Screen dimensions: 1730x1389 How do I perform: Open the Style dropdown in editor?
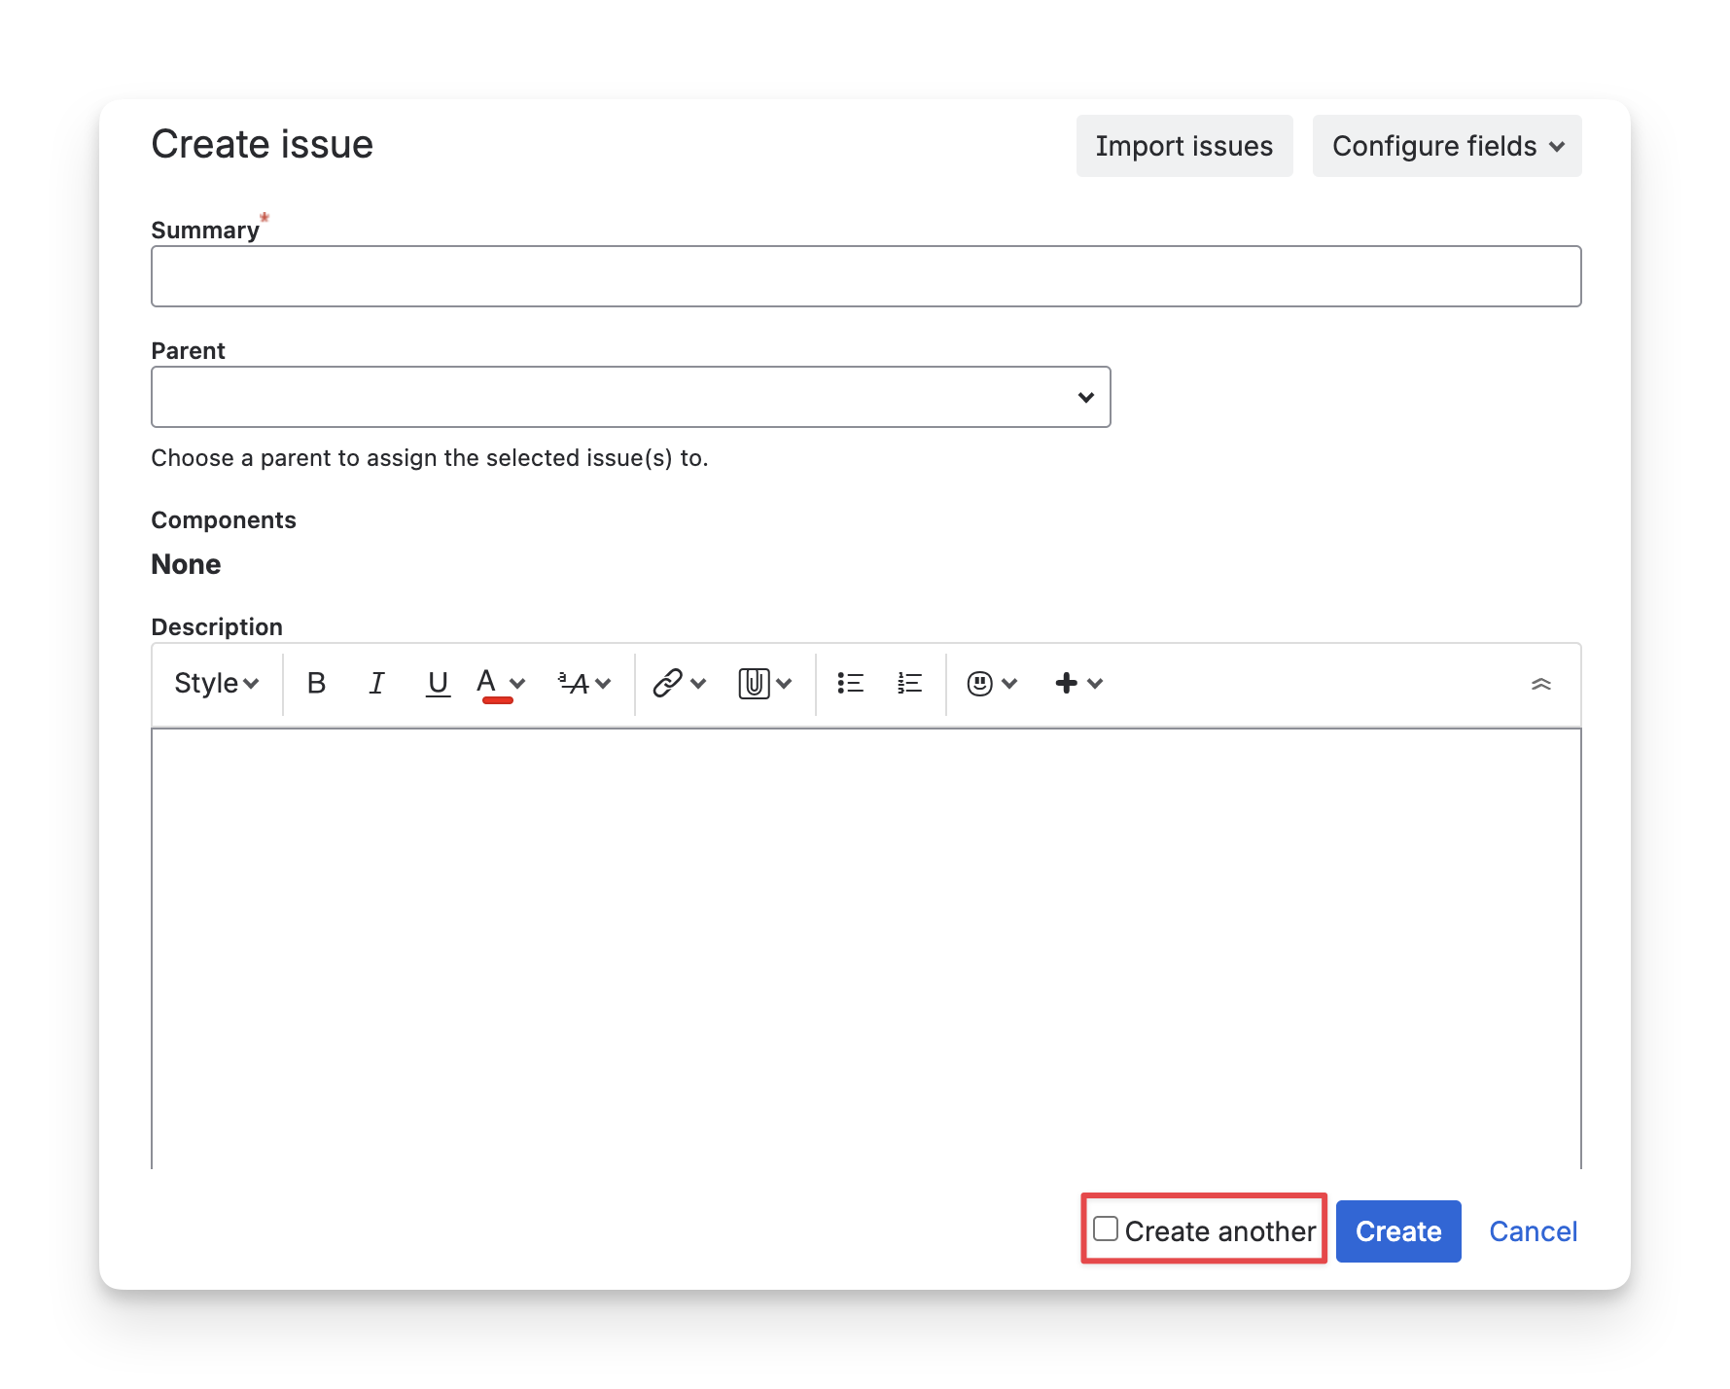216,684
